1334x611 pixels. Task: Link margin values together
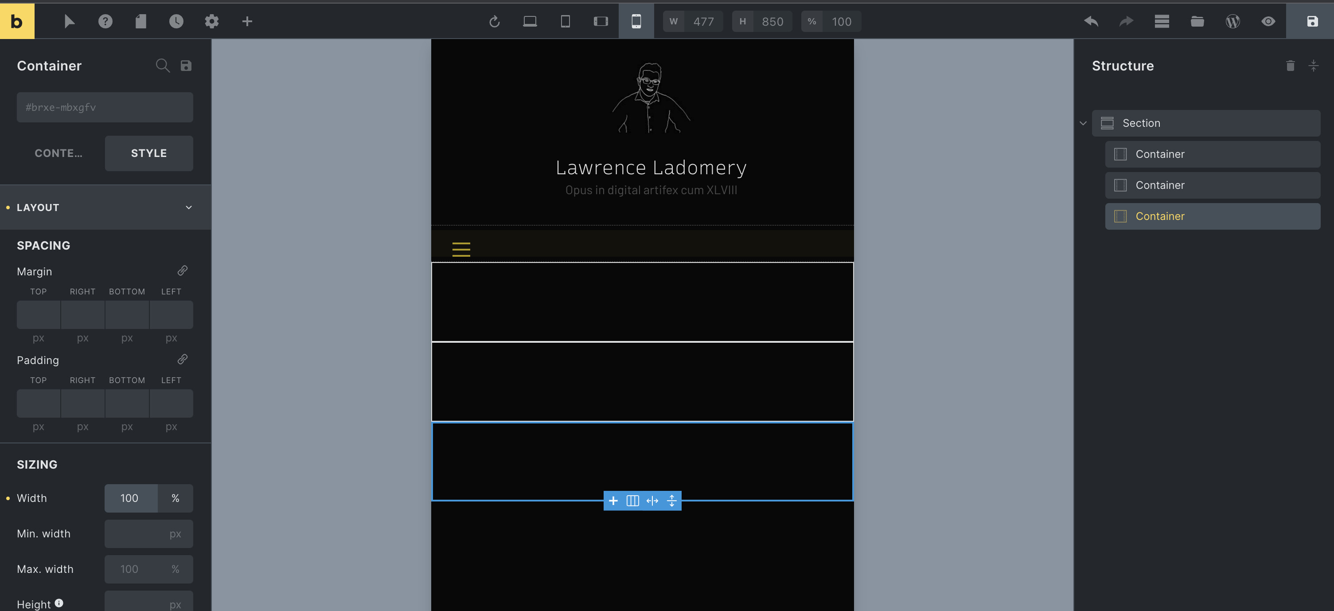182,270
